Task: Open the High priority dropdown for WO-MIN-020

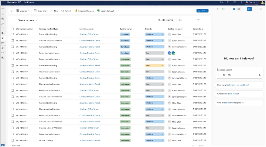Action: (x=155, y=65)
